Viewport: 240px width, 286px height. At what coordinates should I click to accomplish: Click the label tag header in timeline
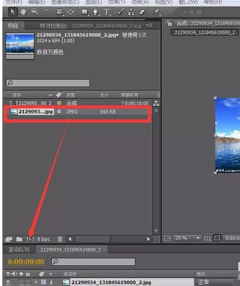tap(42, 274)
